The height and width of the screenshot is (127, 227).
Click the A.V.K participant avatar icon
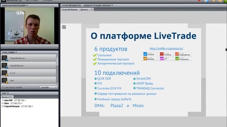point(5,73)
